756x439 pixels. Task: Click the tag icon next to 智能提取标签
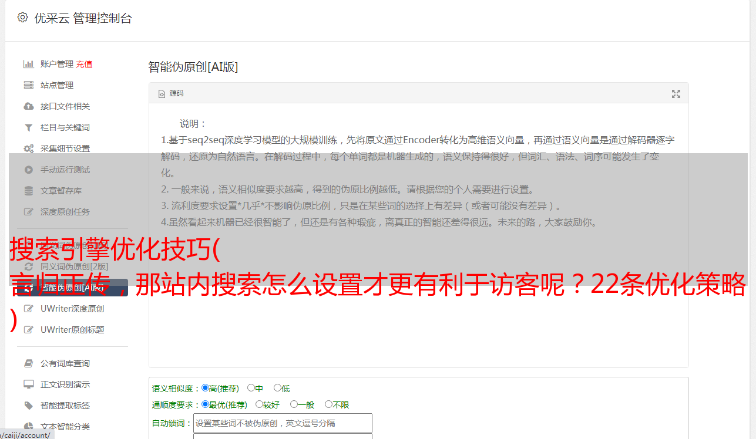(28, 406)
